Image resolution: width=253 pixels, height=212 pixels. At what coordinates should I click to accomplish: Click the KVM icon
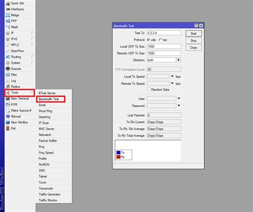click(8, 105)
